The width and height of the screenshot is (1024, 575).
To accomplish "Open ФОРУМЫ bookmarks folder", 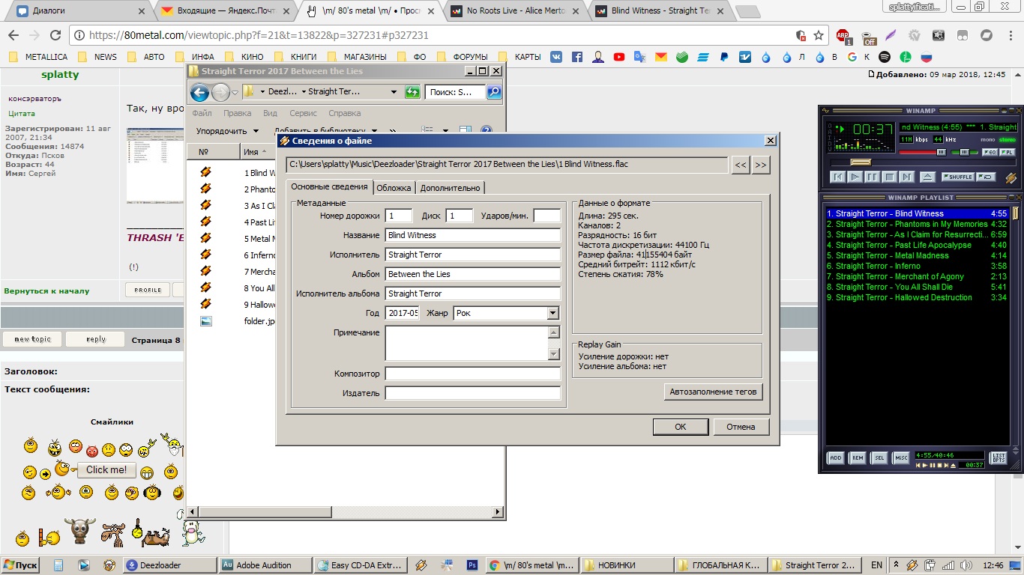I will coord(463,57).
